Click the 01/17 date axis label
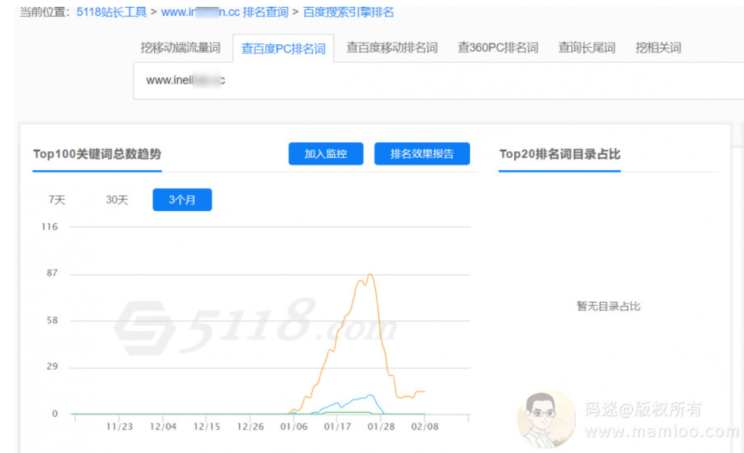Screen dimensions: 744x453 (x=338, y=426)
